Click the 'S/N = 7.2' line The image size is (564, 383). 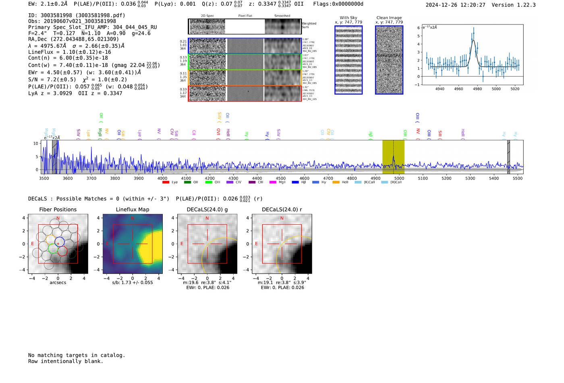78,80
